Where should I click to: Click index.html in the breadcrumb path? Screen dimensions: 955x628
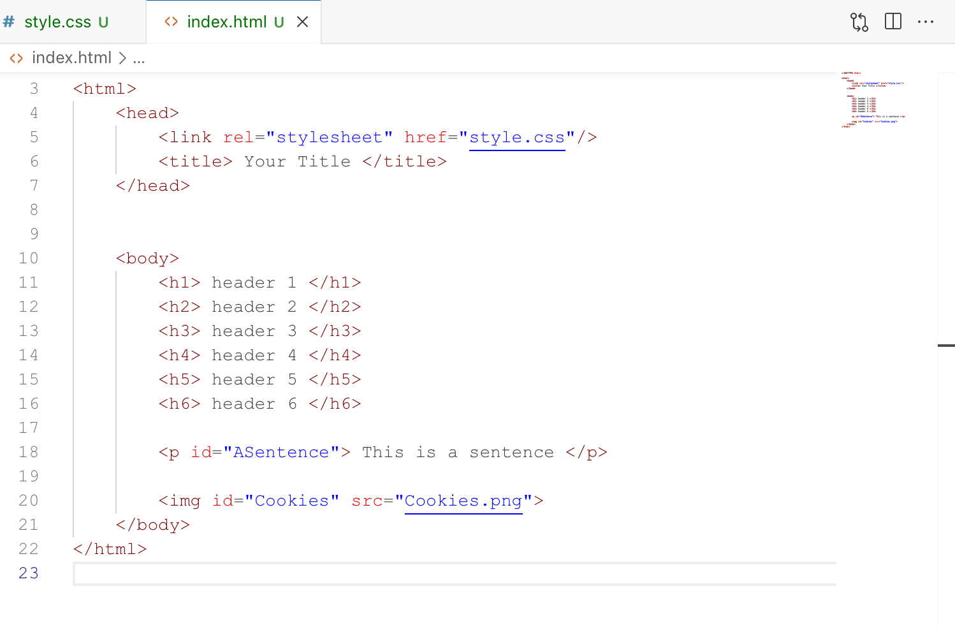(x=71, y=58)
